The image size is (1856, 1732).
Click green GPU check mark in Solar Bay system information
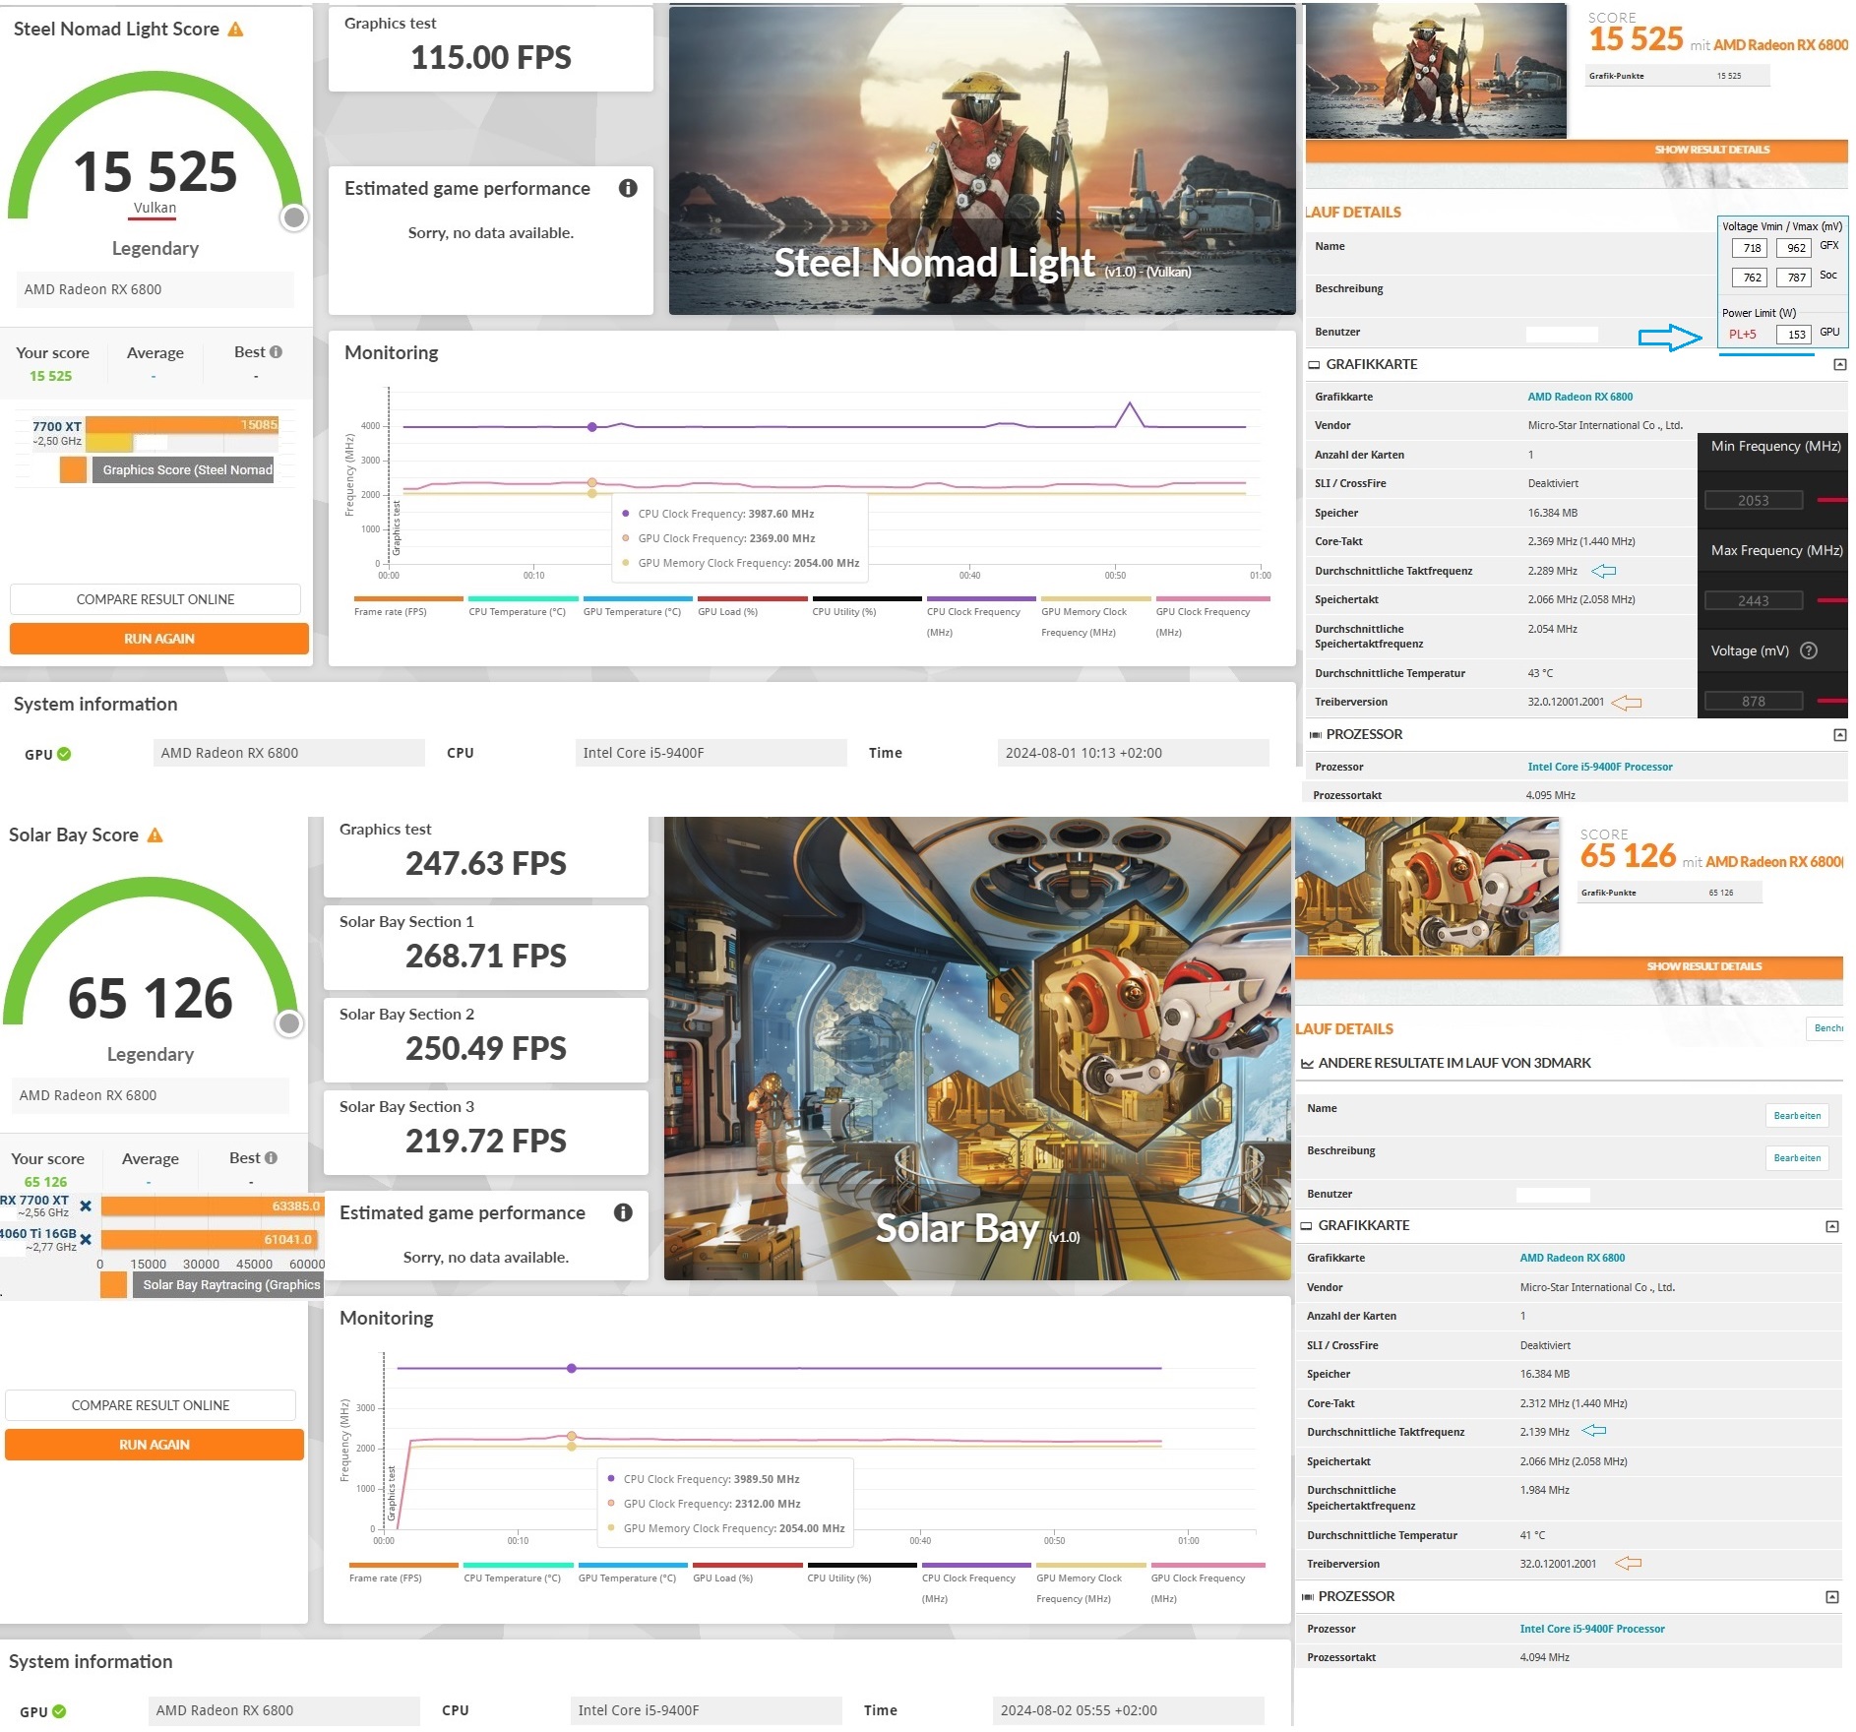point(59,1711)
